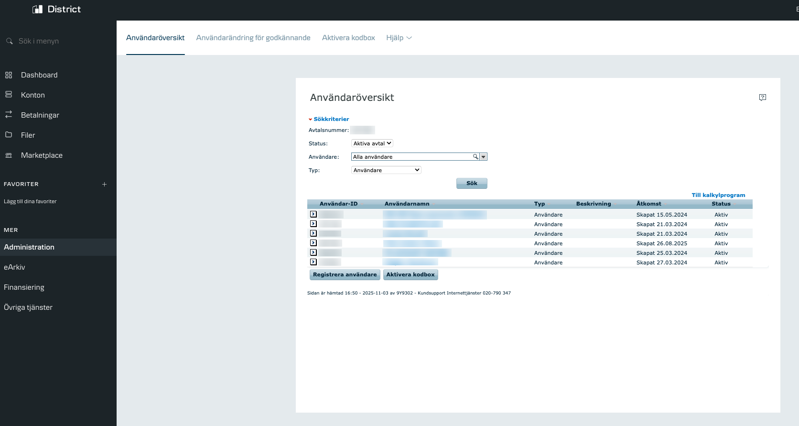Sort by the Användarnamn column header
This screenshot has width=799, height=426.
click(x=407, y=204)
